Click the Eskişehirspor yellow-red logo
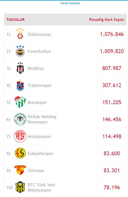Image resolution: width=128 pixels, height=197 pixels. 20,153
